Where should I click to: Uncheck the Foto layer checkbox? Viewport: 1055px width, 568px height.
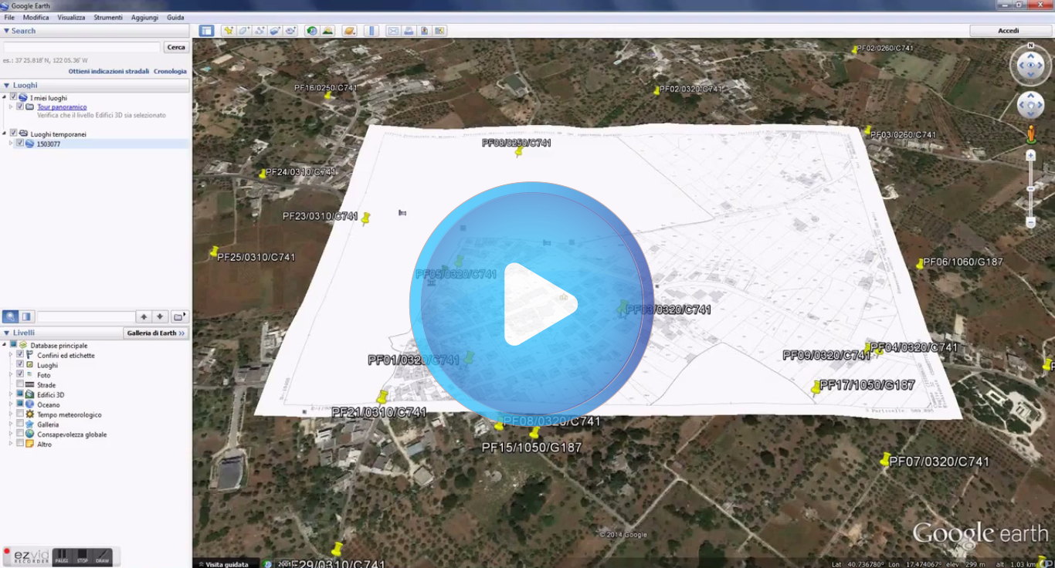20,374
